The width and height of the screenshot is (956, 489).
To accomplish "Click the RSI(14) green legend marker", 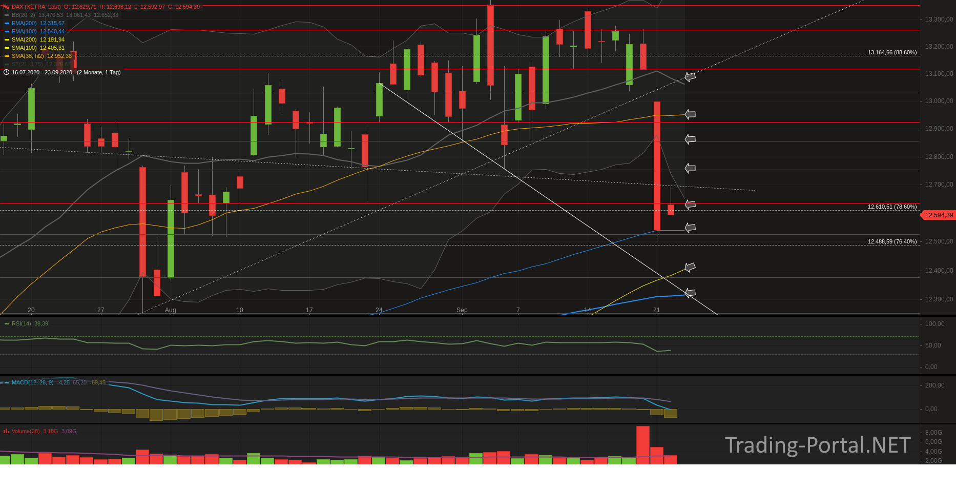I will (7, 323).
